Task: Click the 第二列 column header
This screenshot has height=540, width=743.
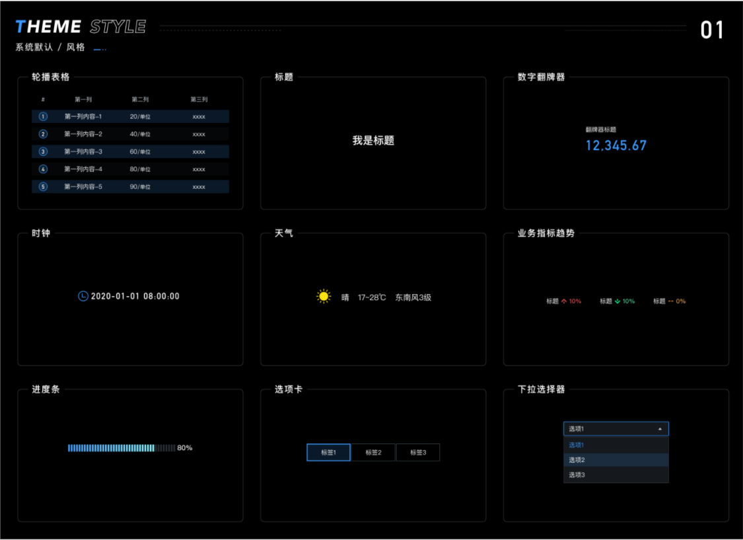Action: click(x=140, y=100)
